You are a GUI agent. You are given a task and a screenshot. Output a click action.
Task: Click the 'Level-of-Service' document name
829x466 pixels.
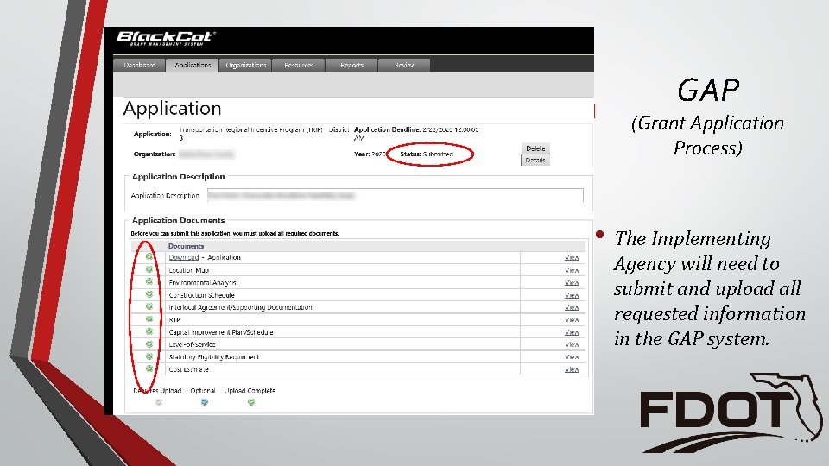[x=192, y=344]
